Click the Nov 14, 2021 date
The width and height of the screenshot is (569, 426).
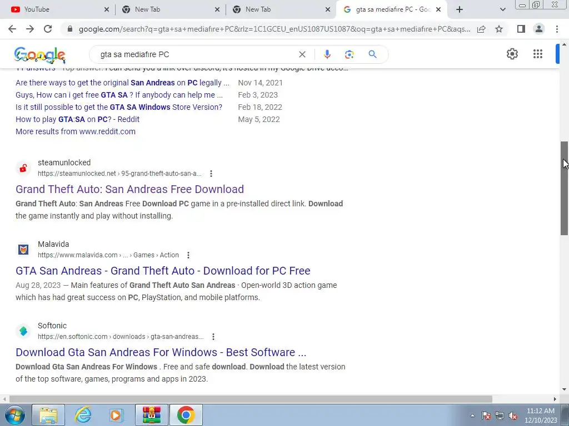[260, 83]
